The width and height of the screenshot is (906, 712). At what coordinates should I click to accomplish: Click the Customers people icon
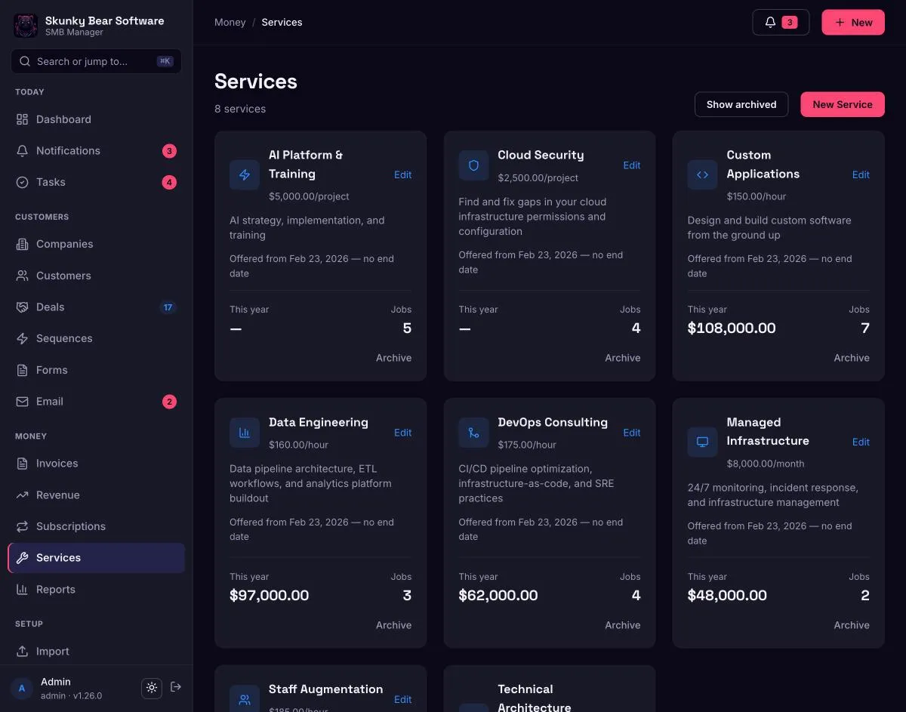click(x=22, y=276)
